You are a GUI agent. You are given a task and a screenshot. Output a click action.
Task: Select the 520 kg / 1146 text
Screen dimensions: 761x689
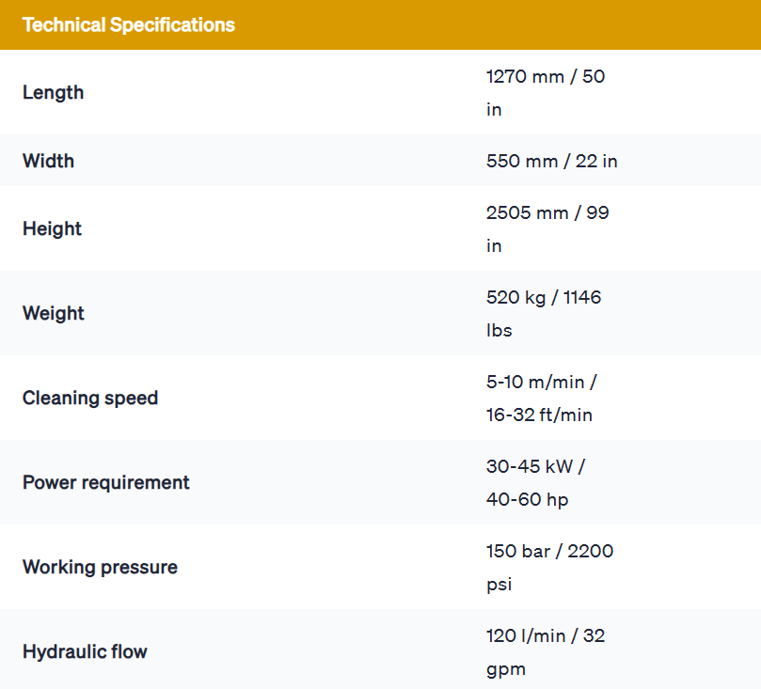click(543, 298)
